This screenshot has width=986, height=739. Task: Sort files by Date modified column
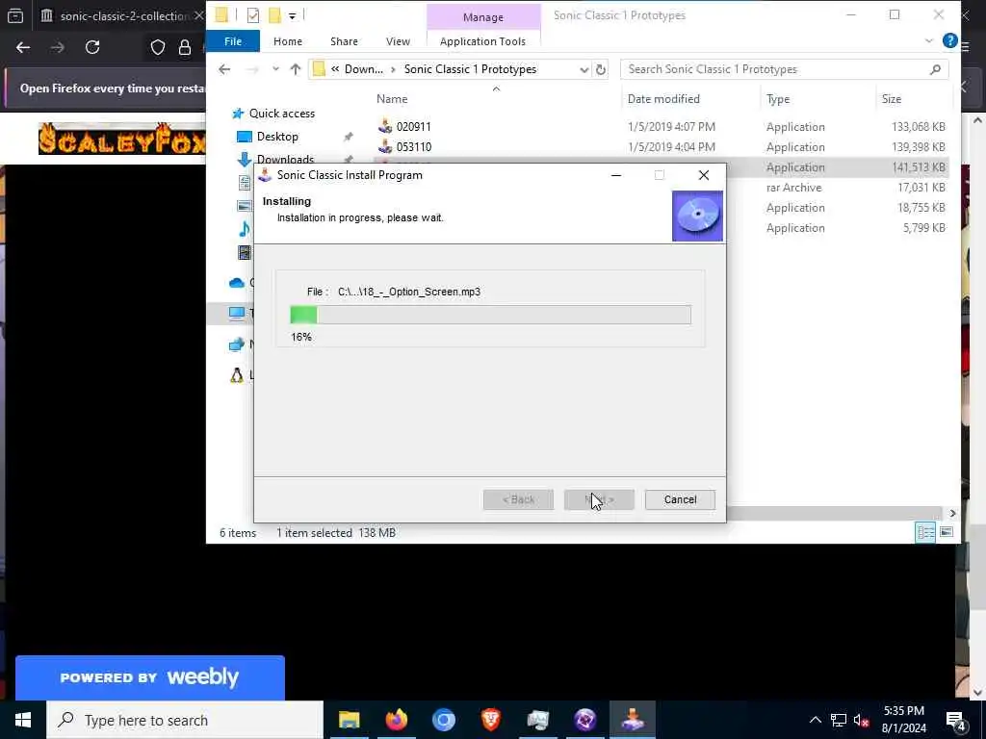pos(663,99)
